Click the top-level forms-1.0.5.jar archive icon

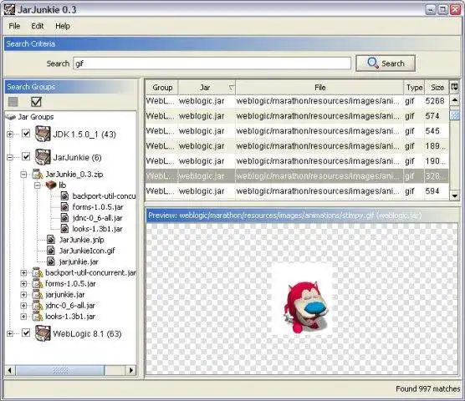pos(38,283)
